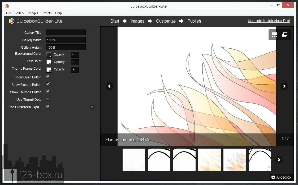Image resolution: width=298 pixels, height=185 pixels.
Task: Maximize the JuiceboxBuilder-Lite window
Action: click(279, 5)
